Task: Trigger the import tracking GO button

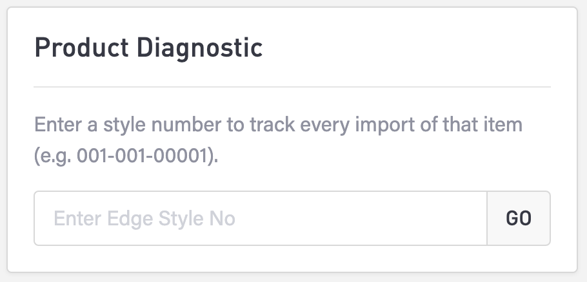Action: point(519,218)
